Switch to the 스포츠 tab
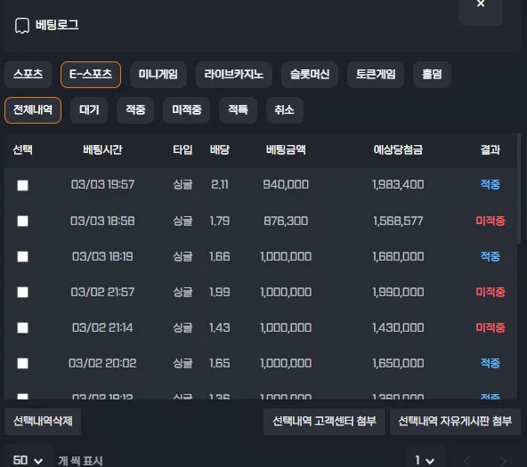527x467 pixels. pyautogui.click(x=28, y=74)
